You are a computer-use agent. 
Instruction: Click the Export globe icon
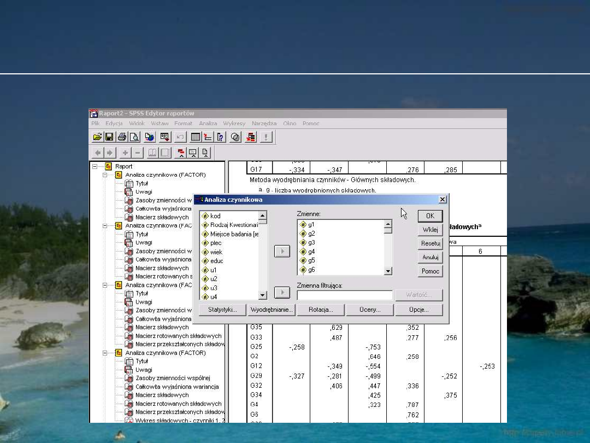tap(149, 137)
